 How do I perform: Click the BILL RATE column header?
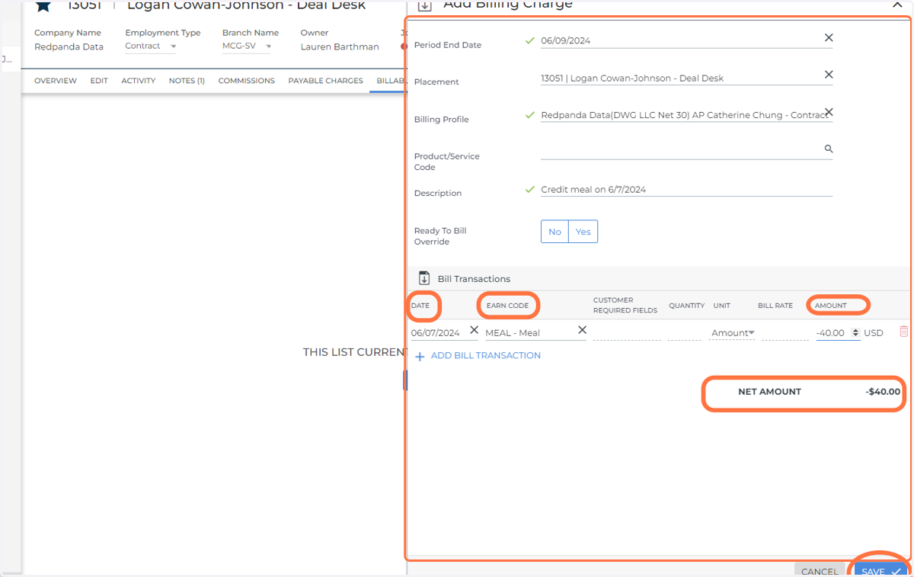(x=775, y=306)
